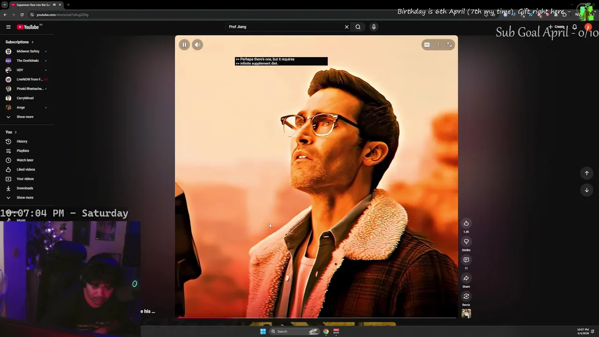Screen dimensions: 599x337
Task: Open the Create button
Action: coord(557,27)
